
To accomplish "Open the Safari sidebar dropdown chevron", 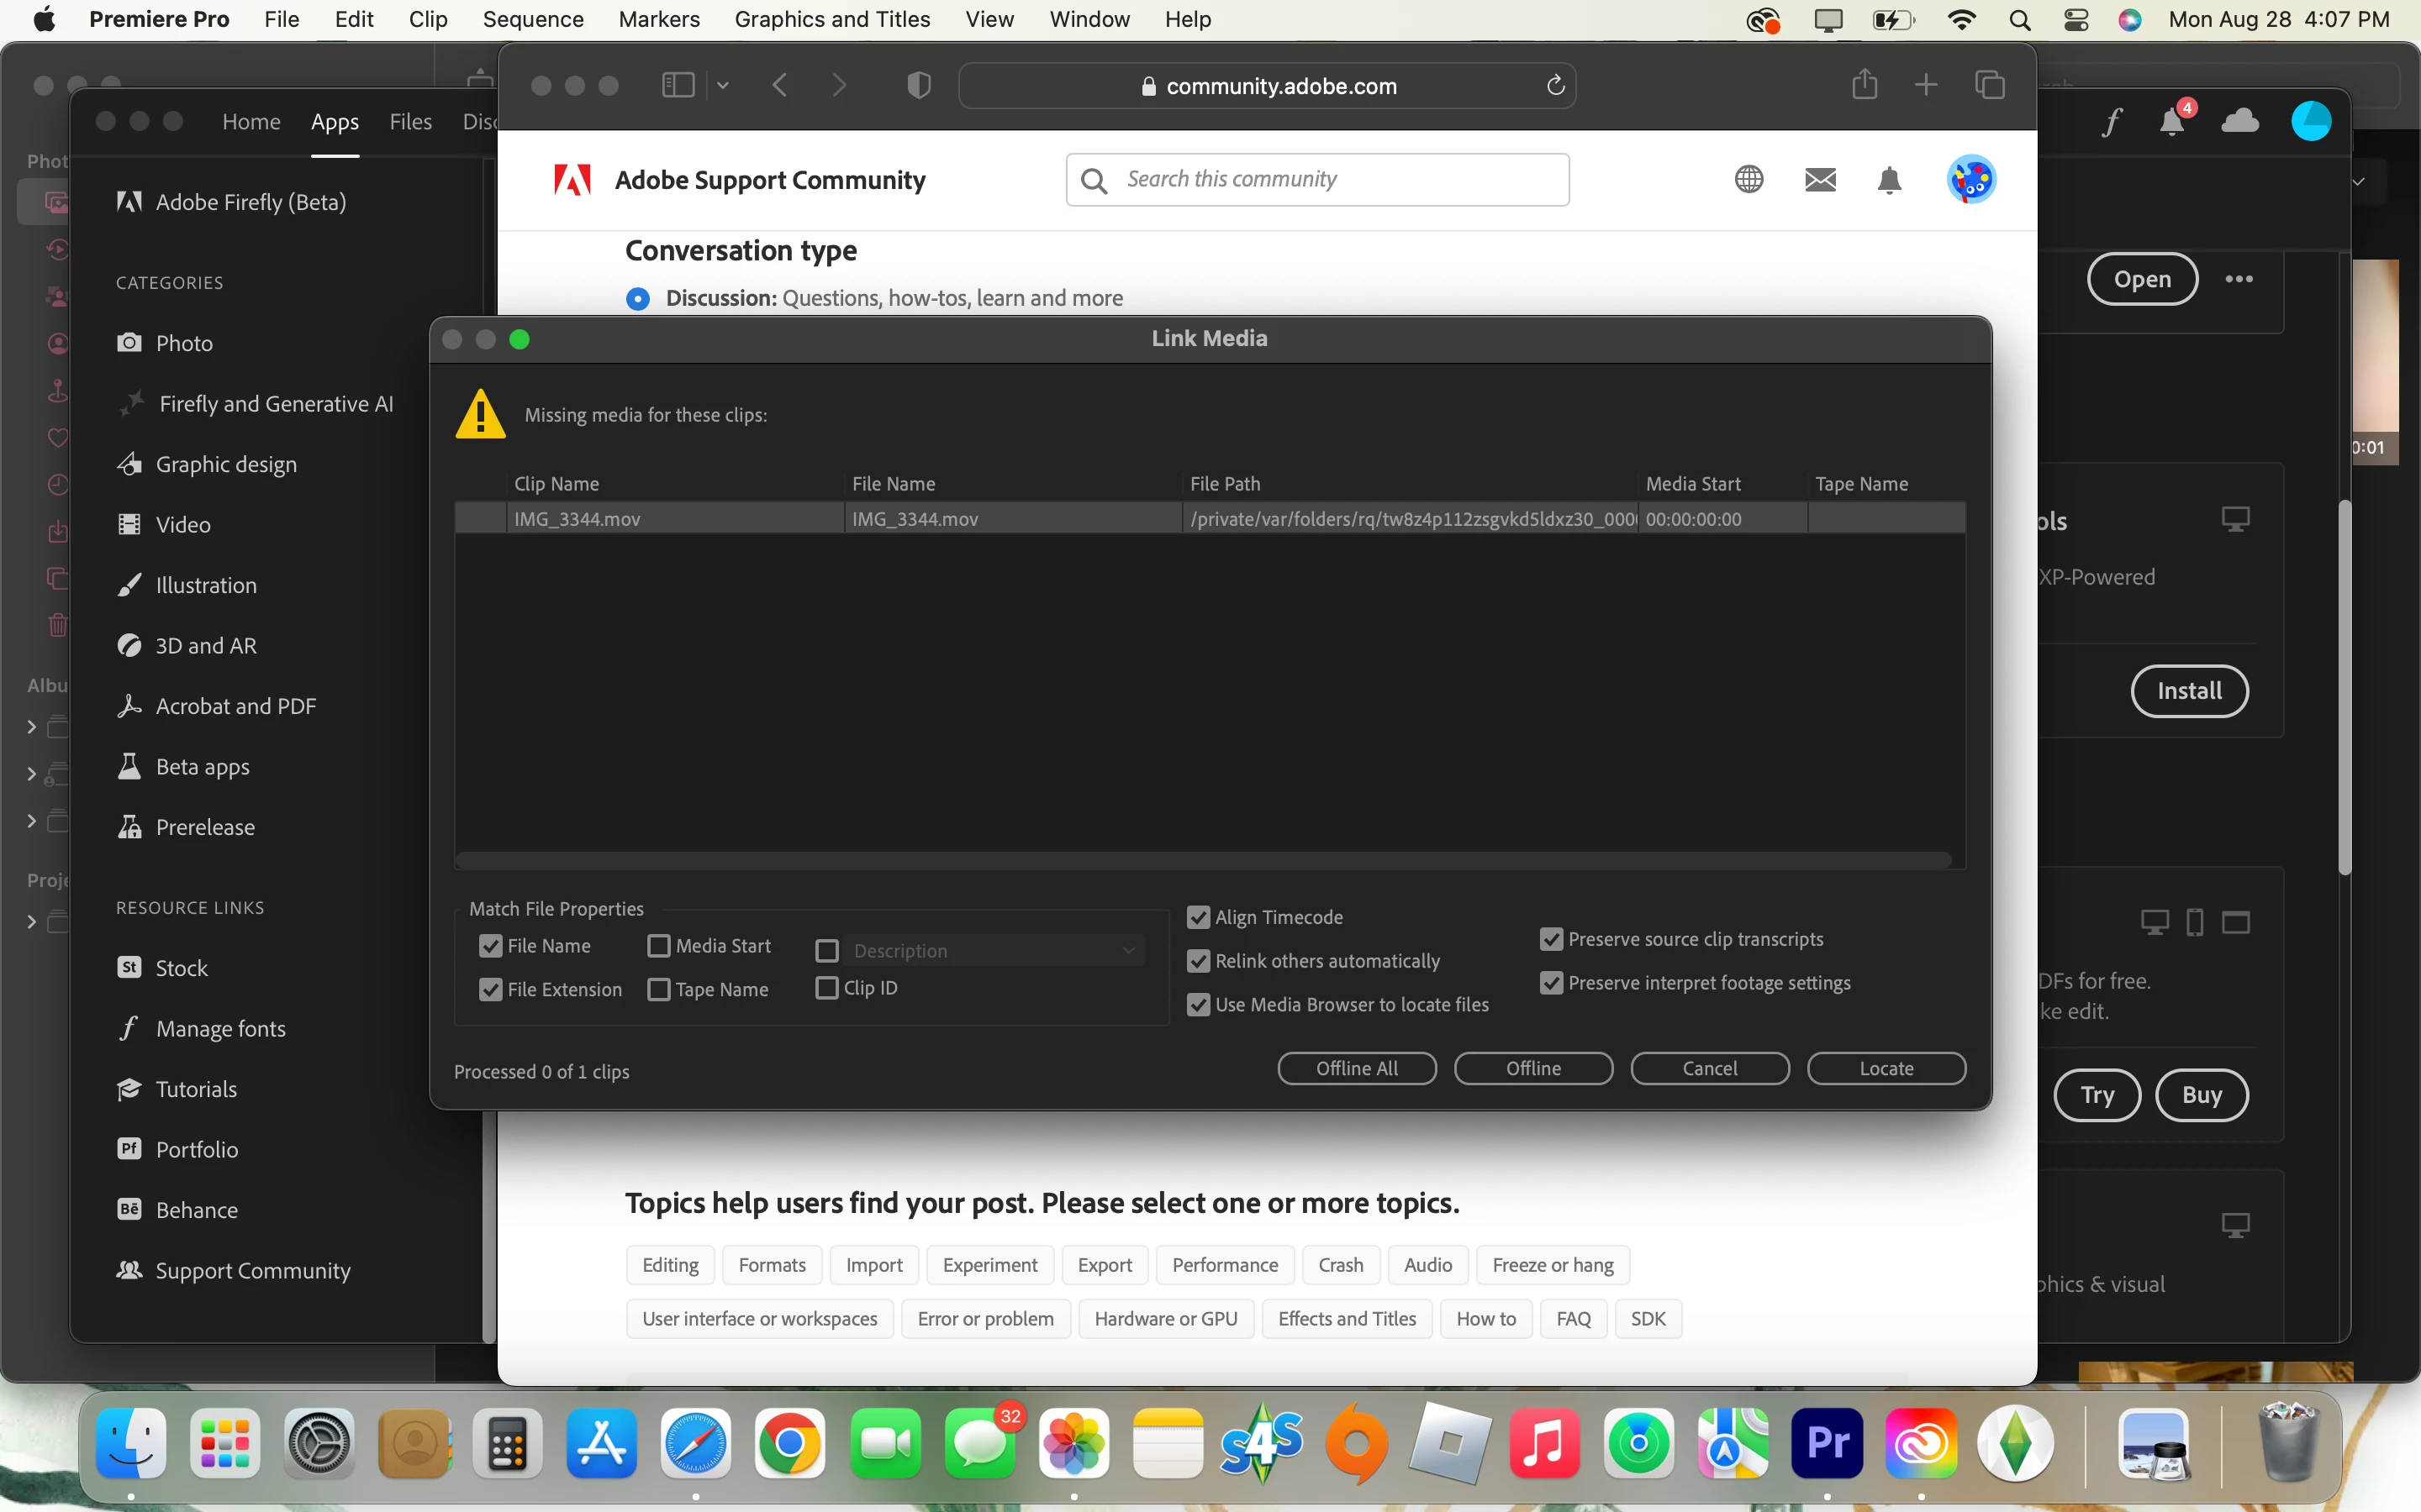I will pos(723,86).
